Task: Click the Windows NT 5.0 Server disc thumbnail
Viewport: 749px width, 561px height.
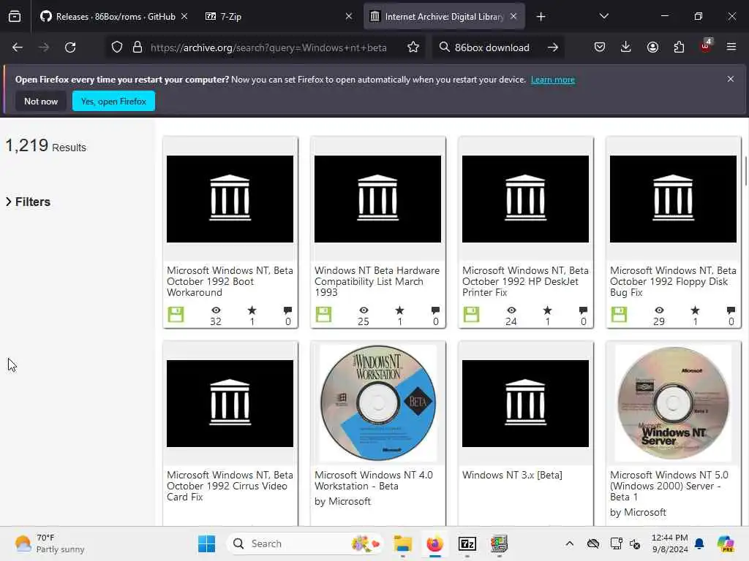Action: click(673, 402)
